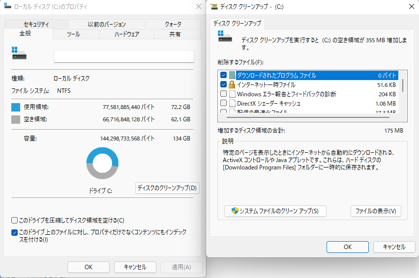Check DirectX シェーダー キャッシュ checkbox

coord(223,103)
